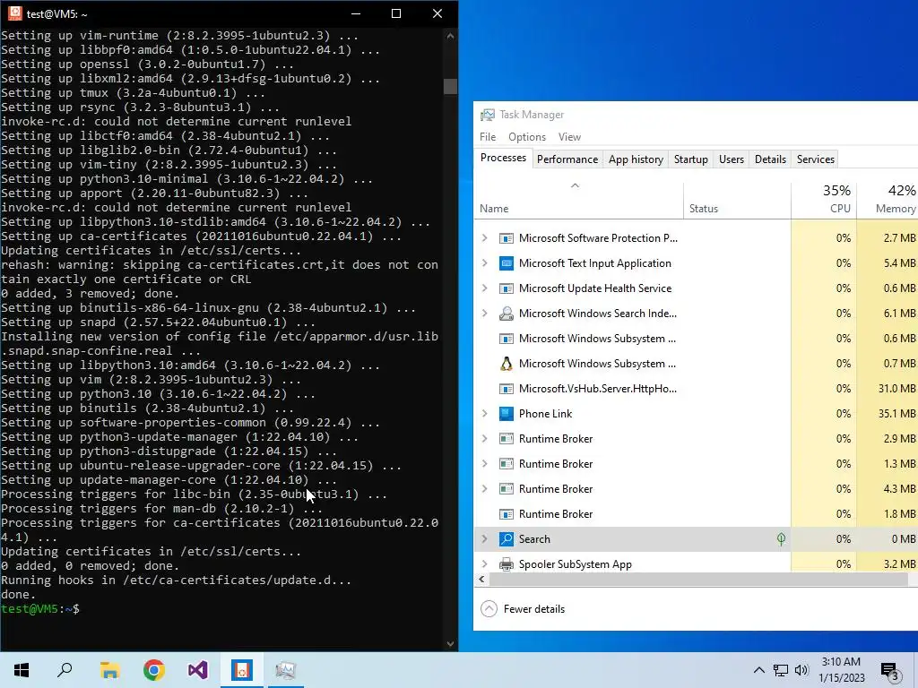Expand Microsoft Windows Search Indexer
This screenshot has width=918, height=688.
pyautogui.click(x=485, y=314)
